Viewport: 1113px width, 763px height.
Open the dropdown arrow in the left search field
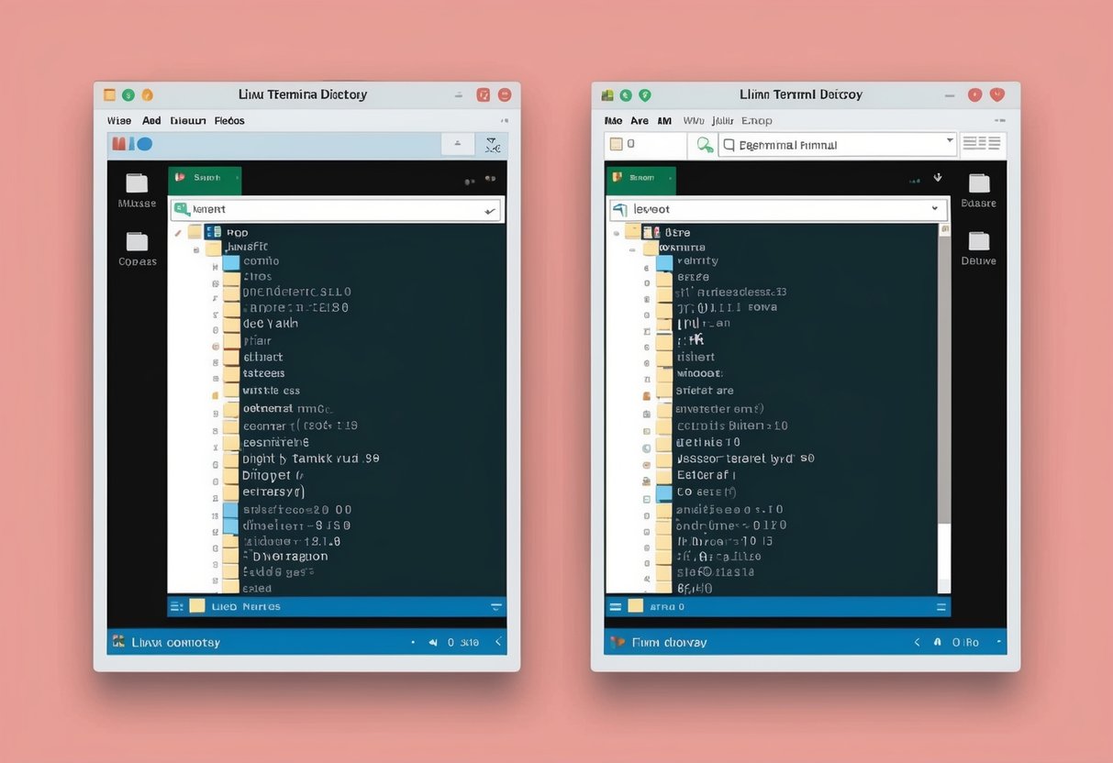point(489,209)
